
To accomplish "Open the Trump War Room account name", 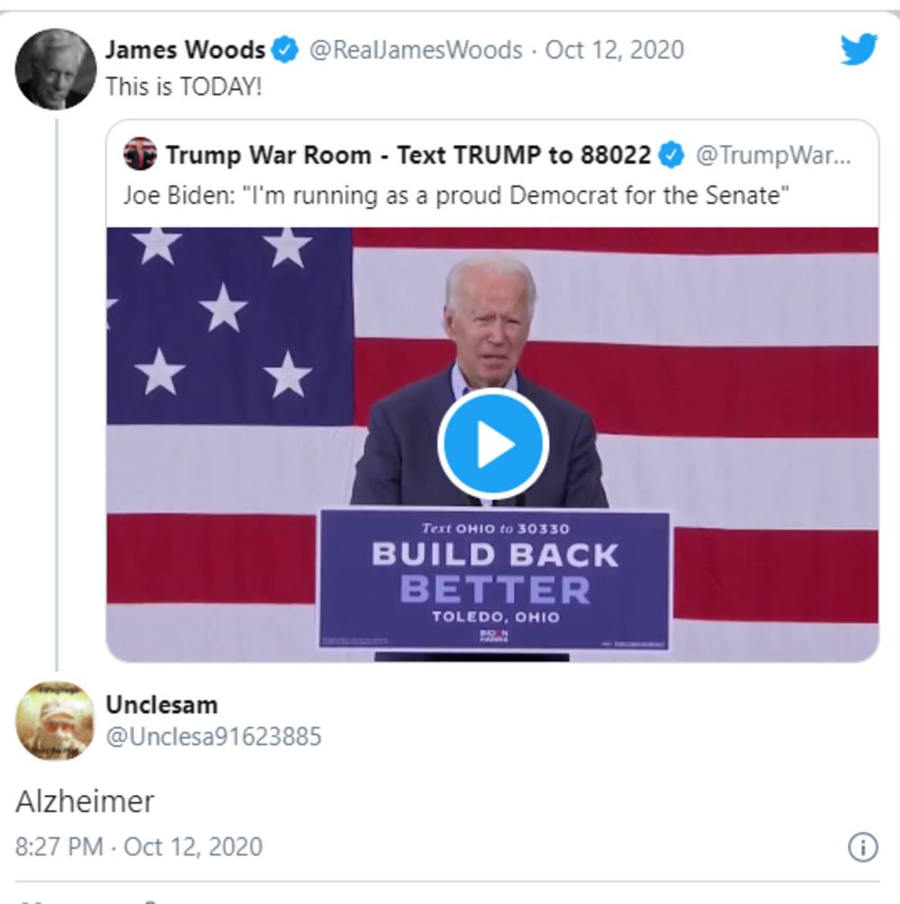I will pyautogui.click(x=408, y=155).
